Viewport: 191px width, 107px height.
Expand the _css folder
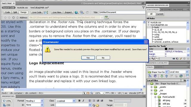[x=152, y=90]
